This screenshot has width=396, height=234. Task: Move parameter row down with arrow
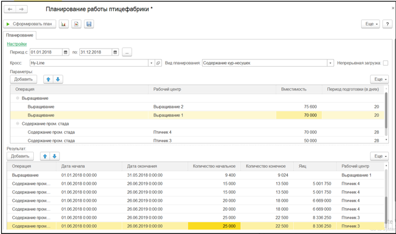click(x=58, y=79)
